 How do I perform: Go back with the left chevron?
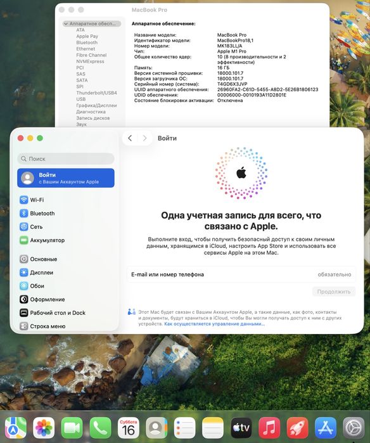[130, 138]
